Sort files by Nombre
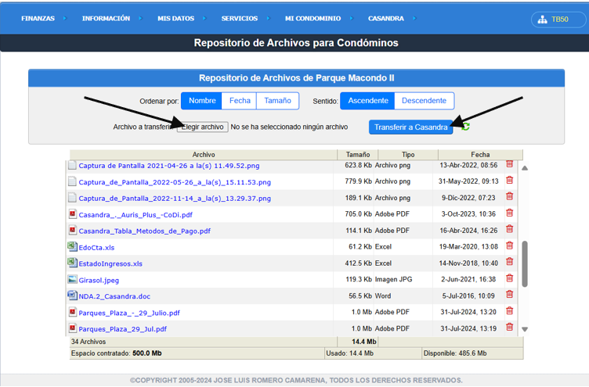This screenshot has width=589, height=387. coord(202,101)
